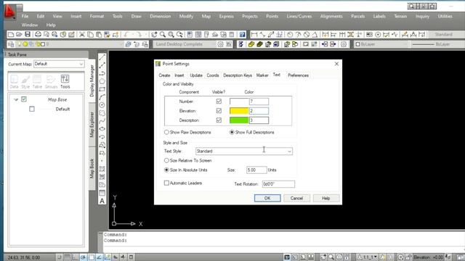Collapse the Map Base tree node

pos(16,100)
